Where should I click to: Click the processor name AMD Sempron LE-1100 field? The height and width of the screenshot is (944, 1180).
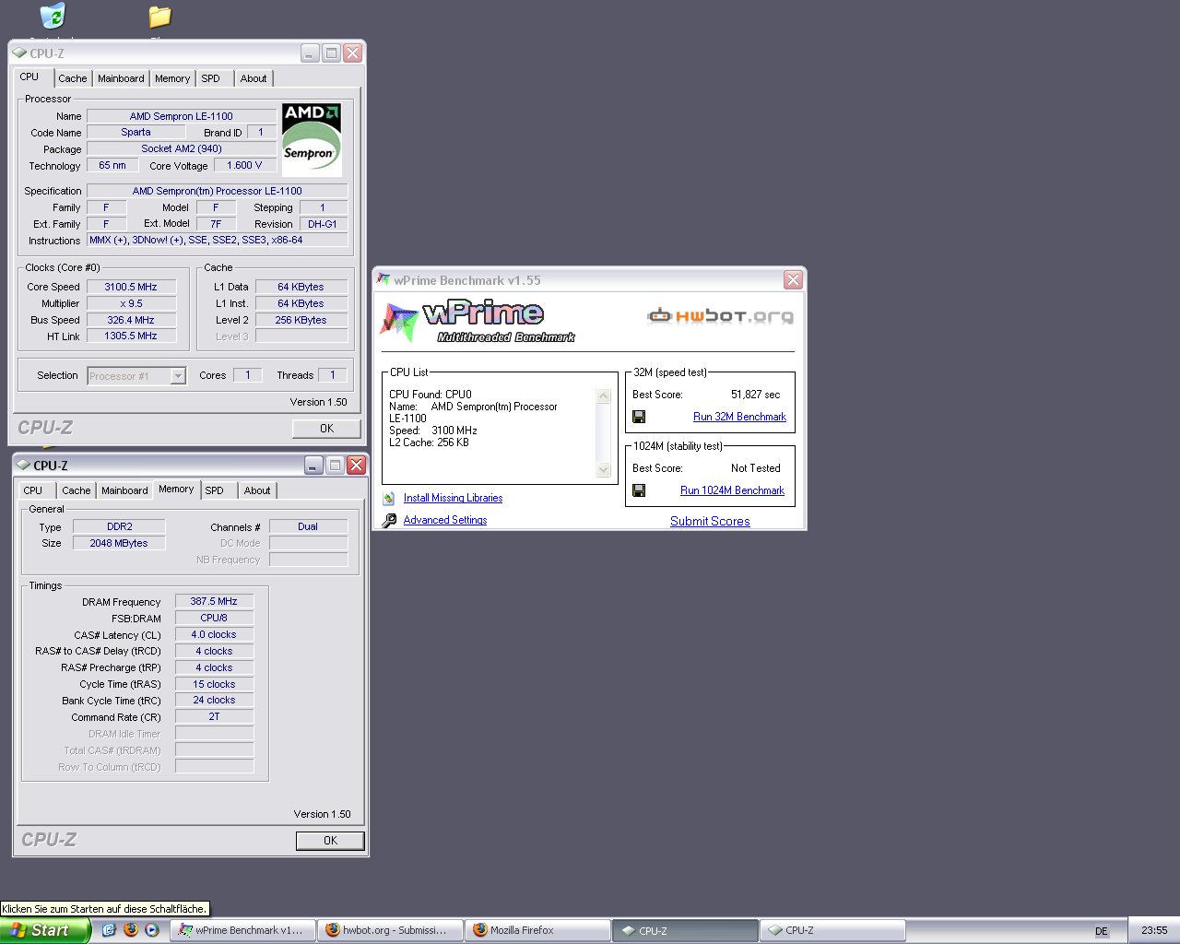[182, 116]
